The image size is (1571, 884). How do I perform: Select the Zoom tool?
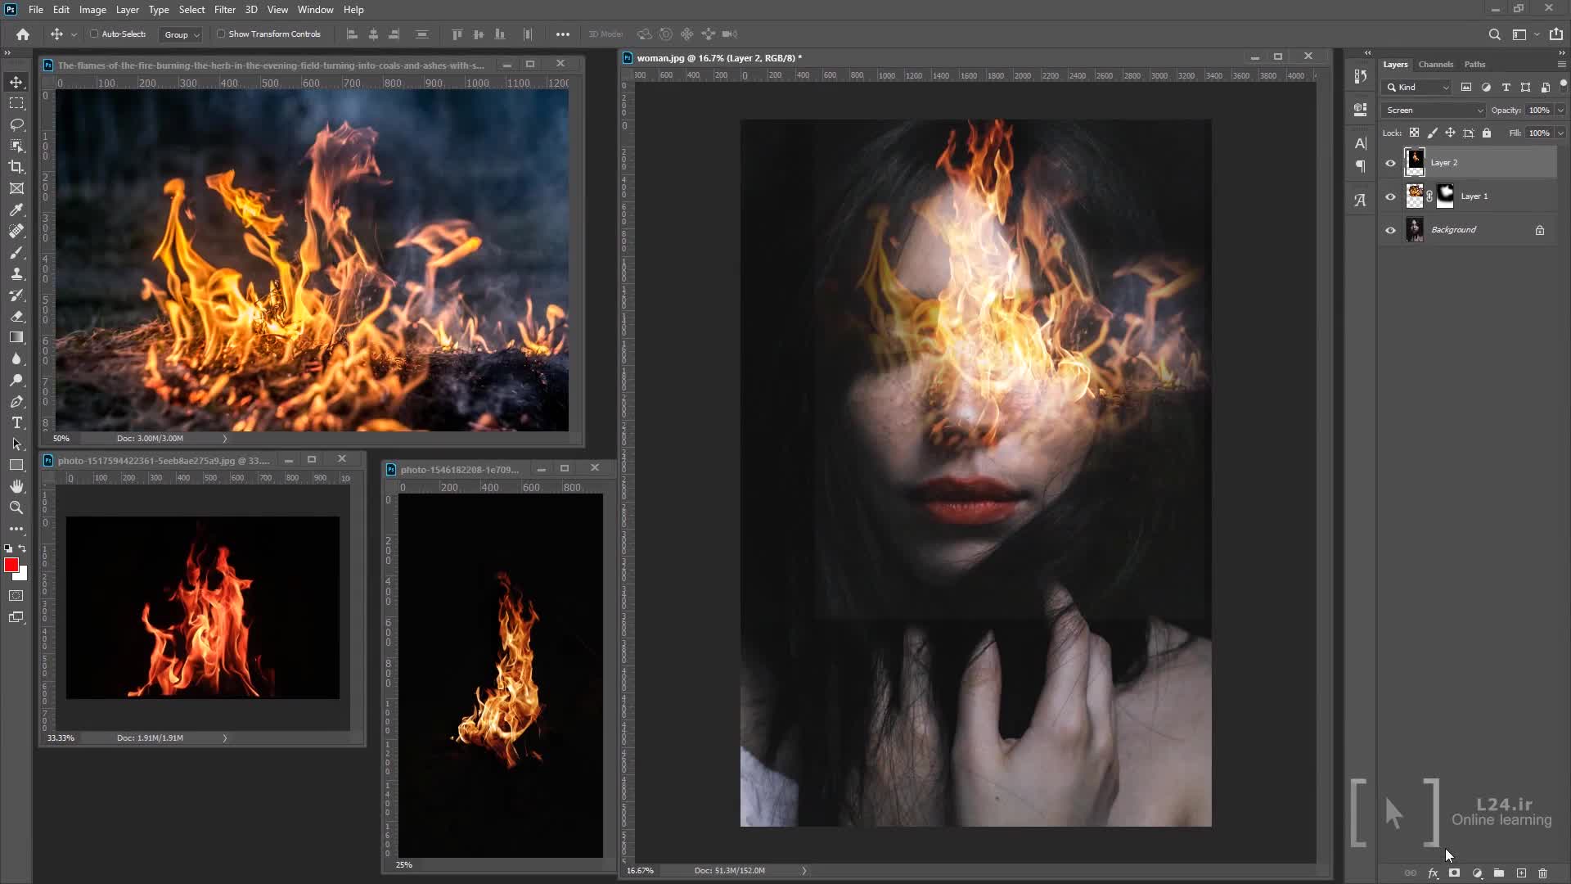click(16, 507)
